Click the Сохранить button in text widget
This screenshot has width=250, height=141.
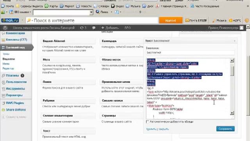(225, 129)
